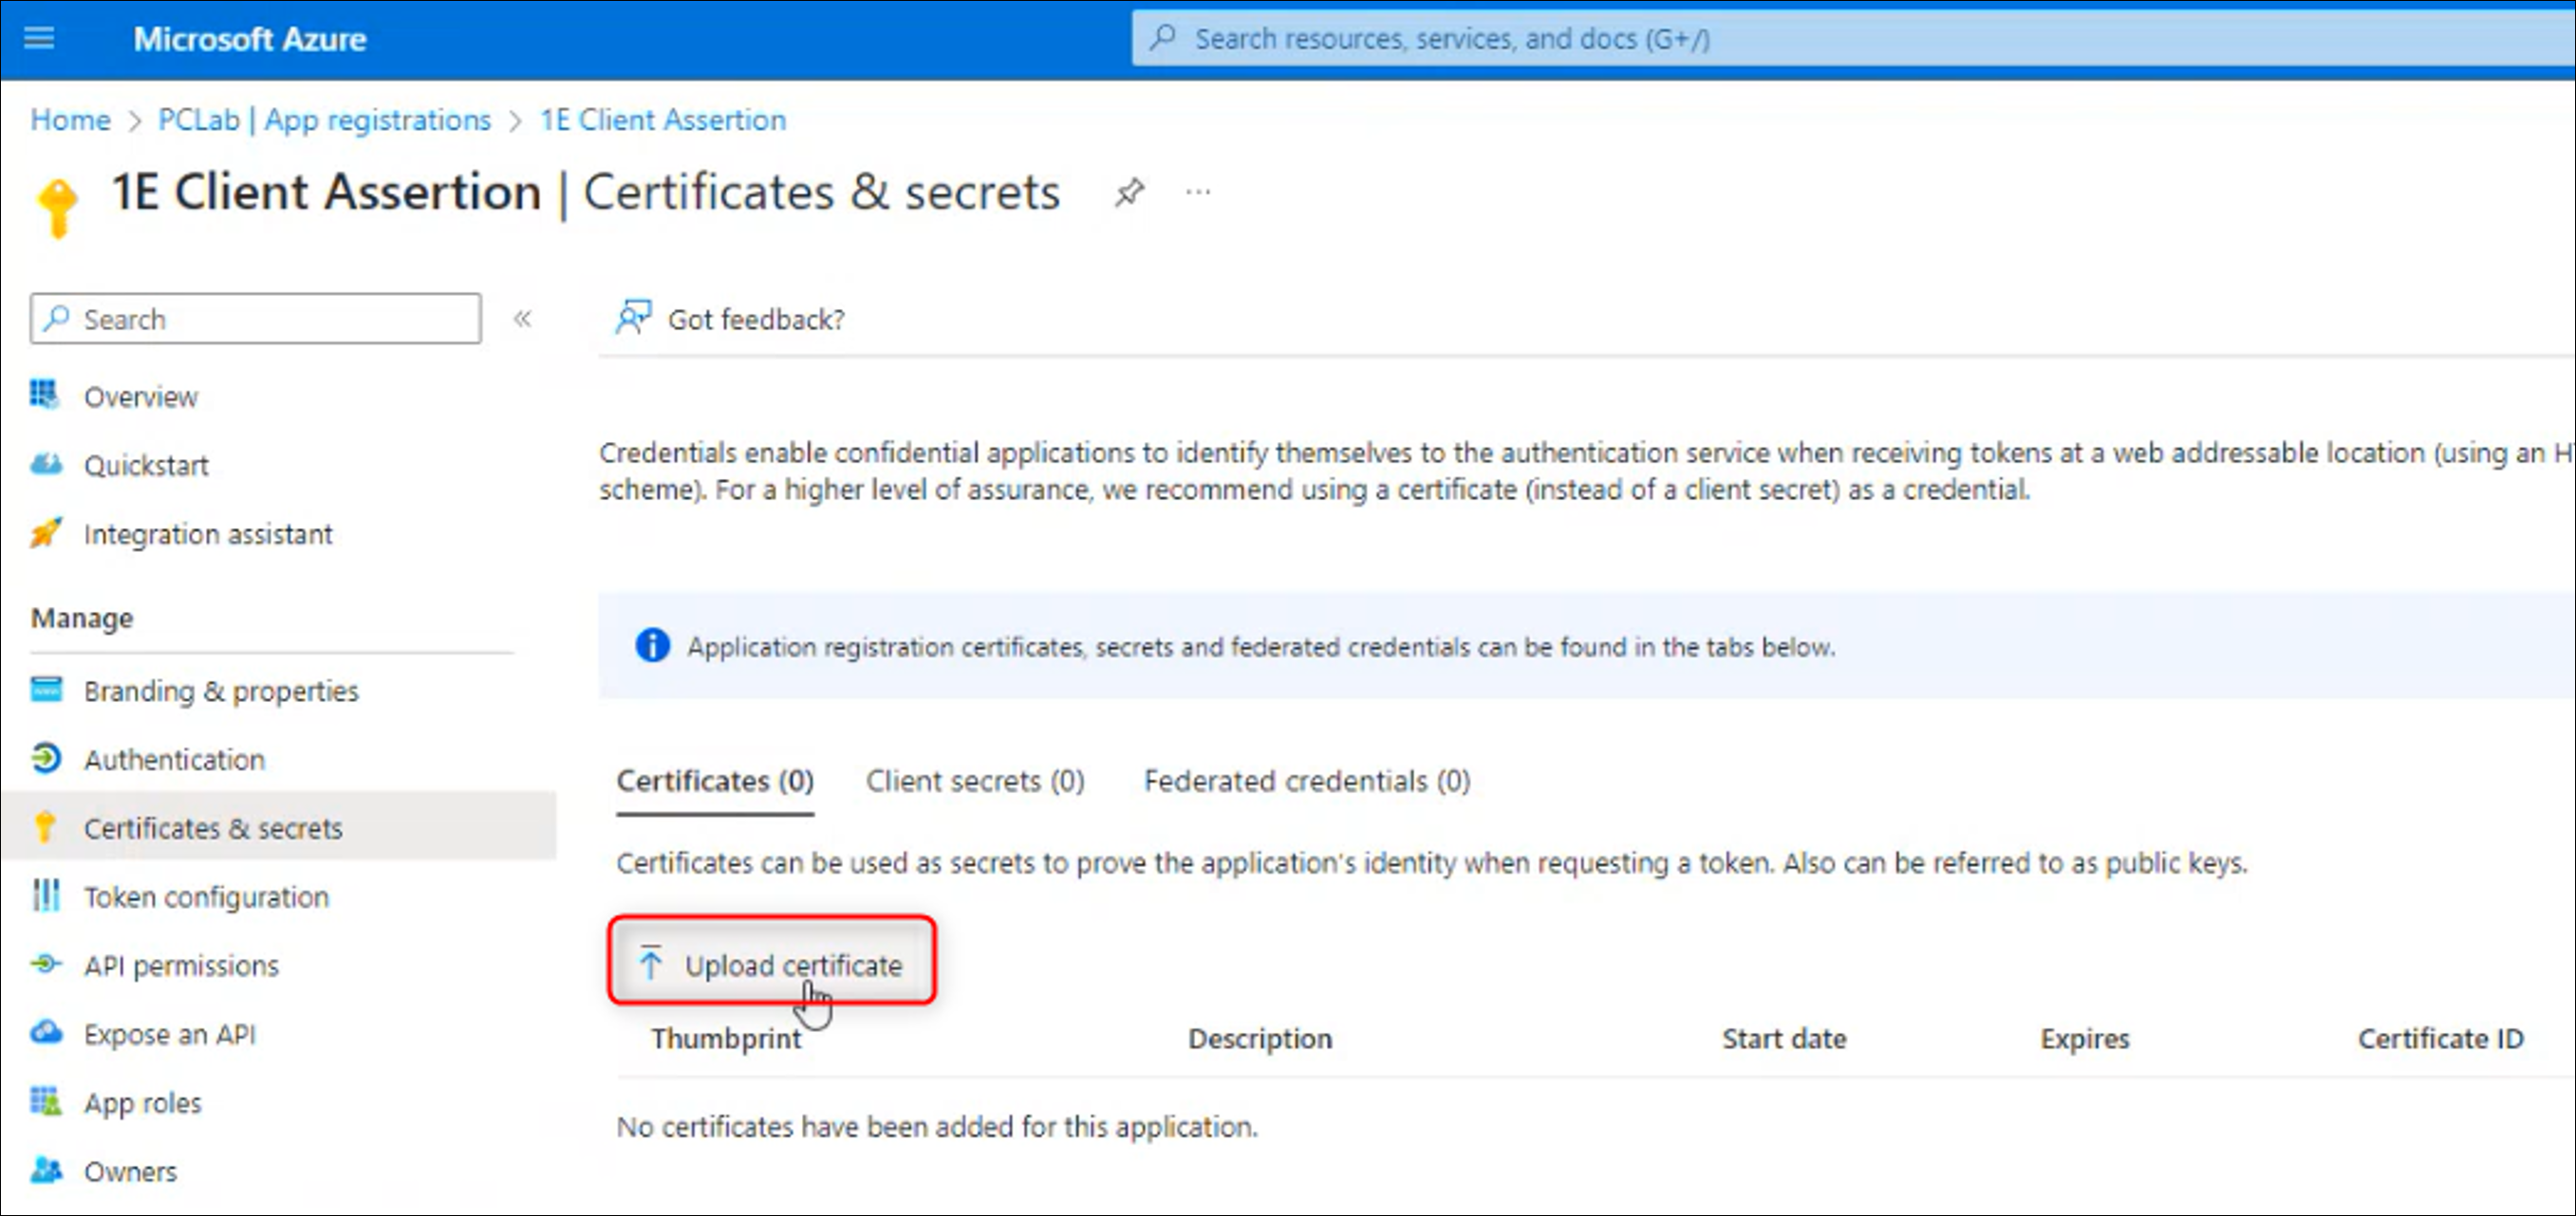
Task: Switch to the Federated credentials tab
Action: coord(1306,781)
